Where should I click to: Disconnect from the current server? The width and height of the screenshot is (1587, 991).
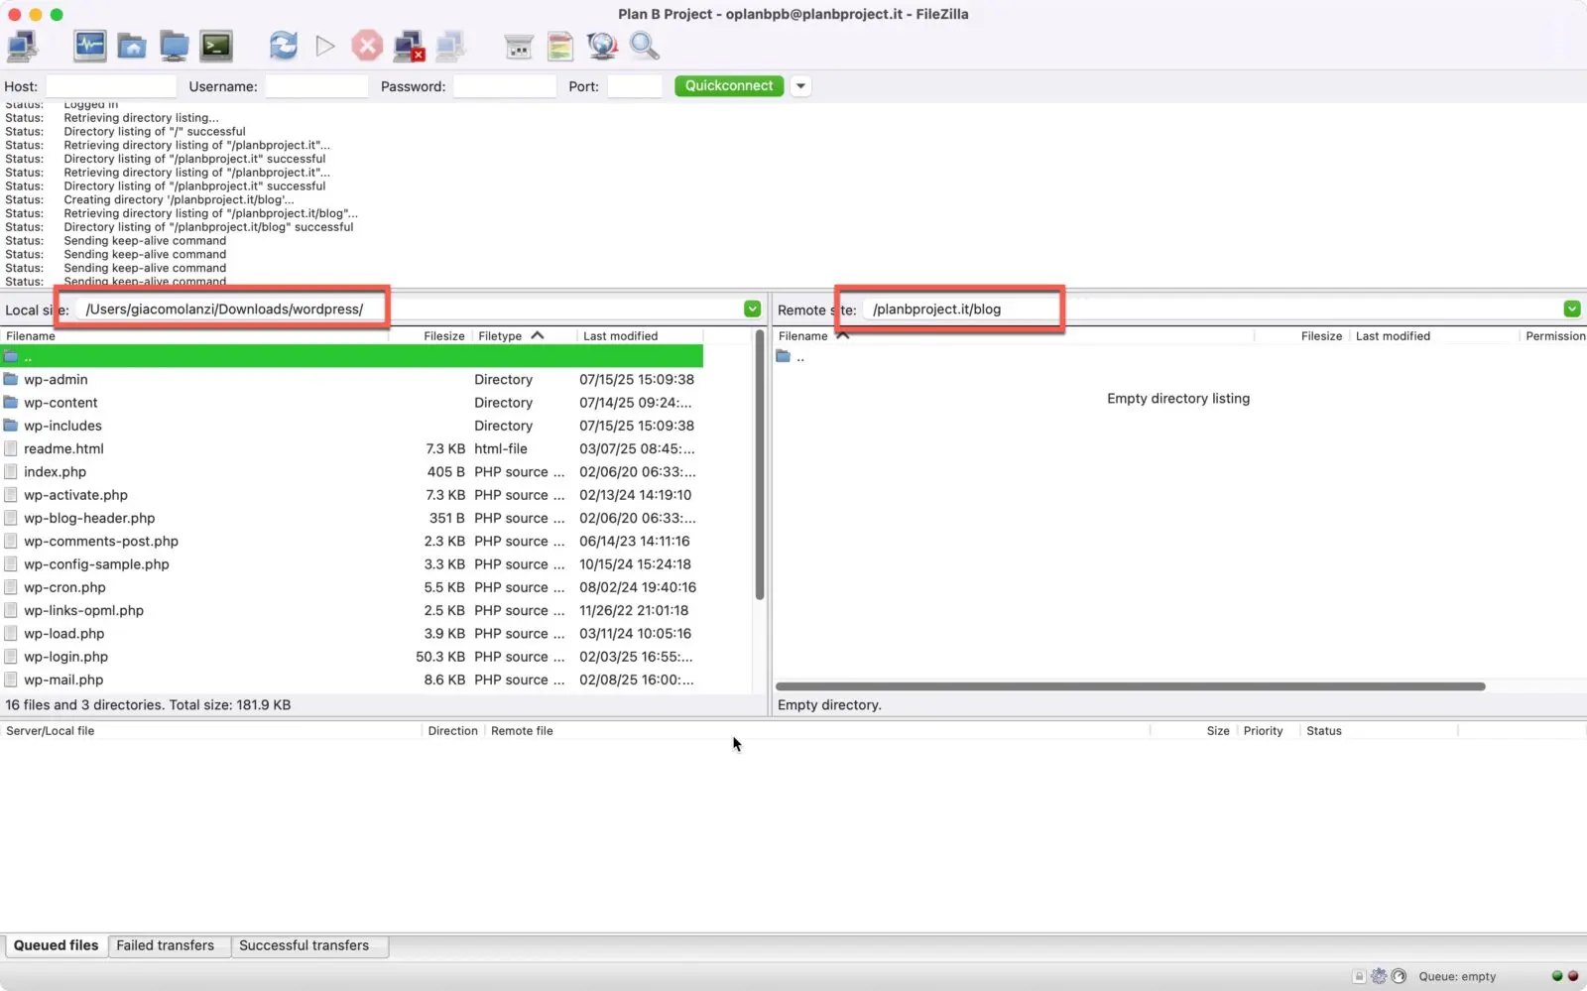tap(409, 46)
